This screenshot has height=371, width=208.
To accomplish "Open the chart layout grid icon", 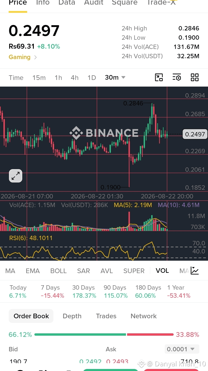I will tap(195, 77).
